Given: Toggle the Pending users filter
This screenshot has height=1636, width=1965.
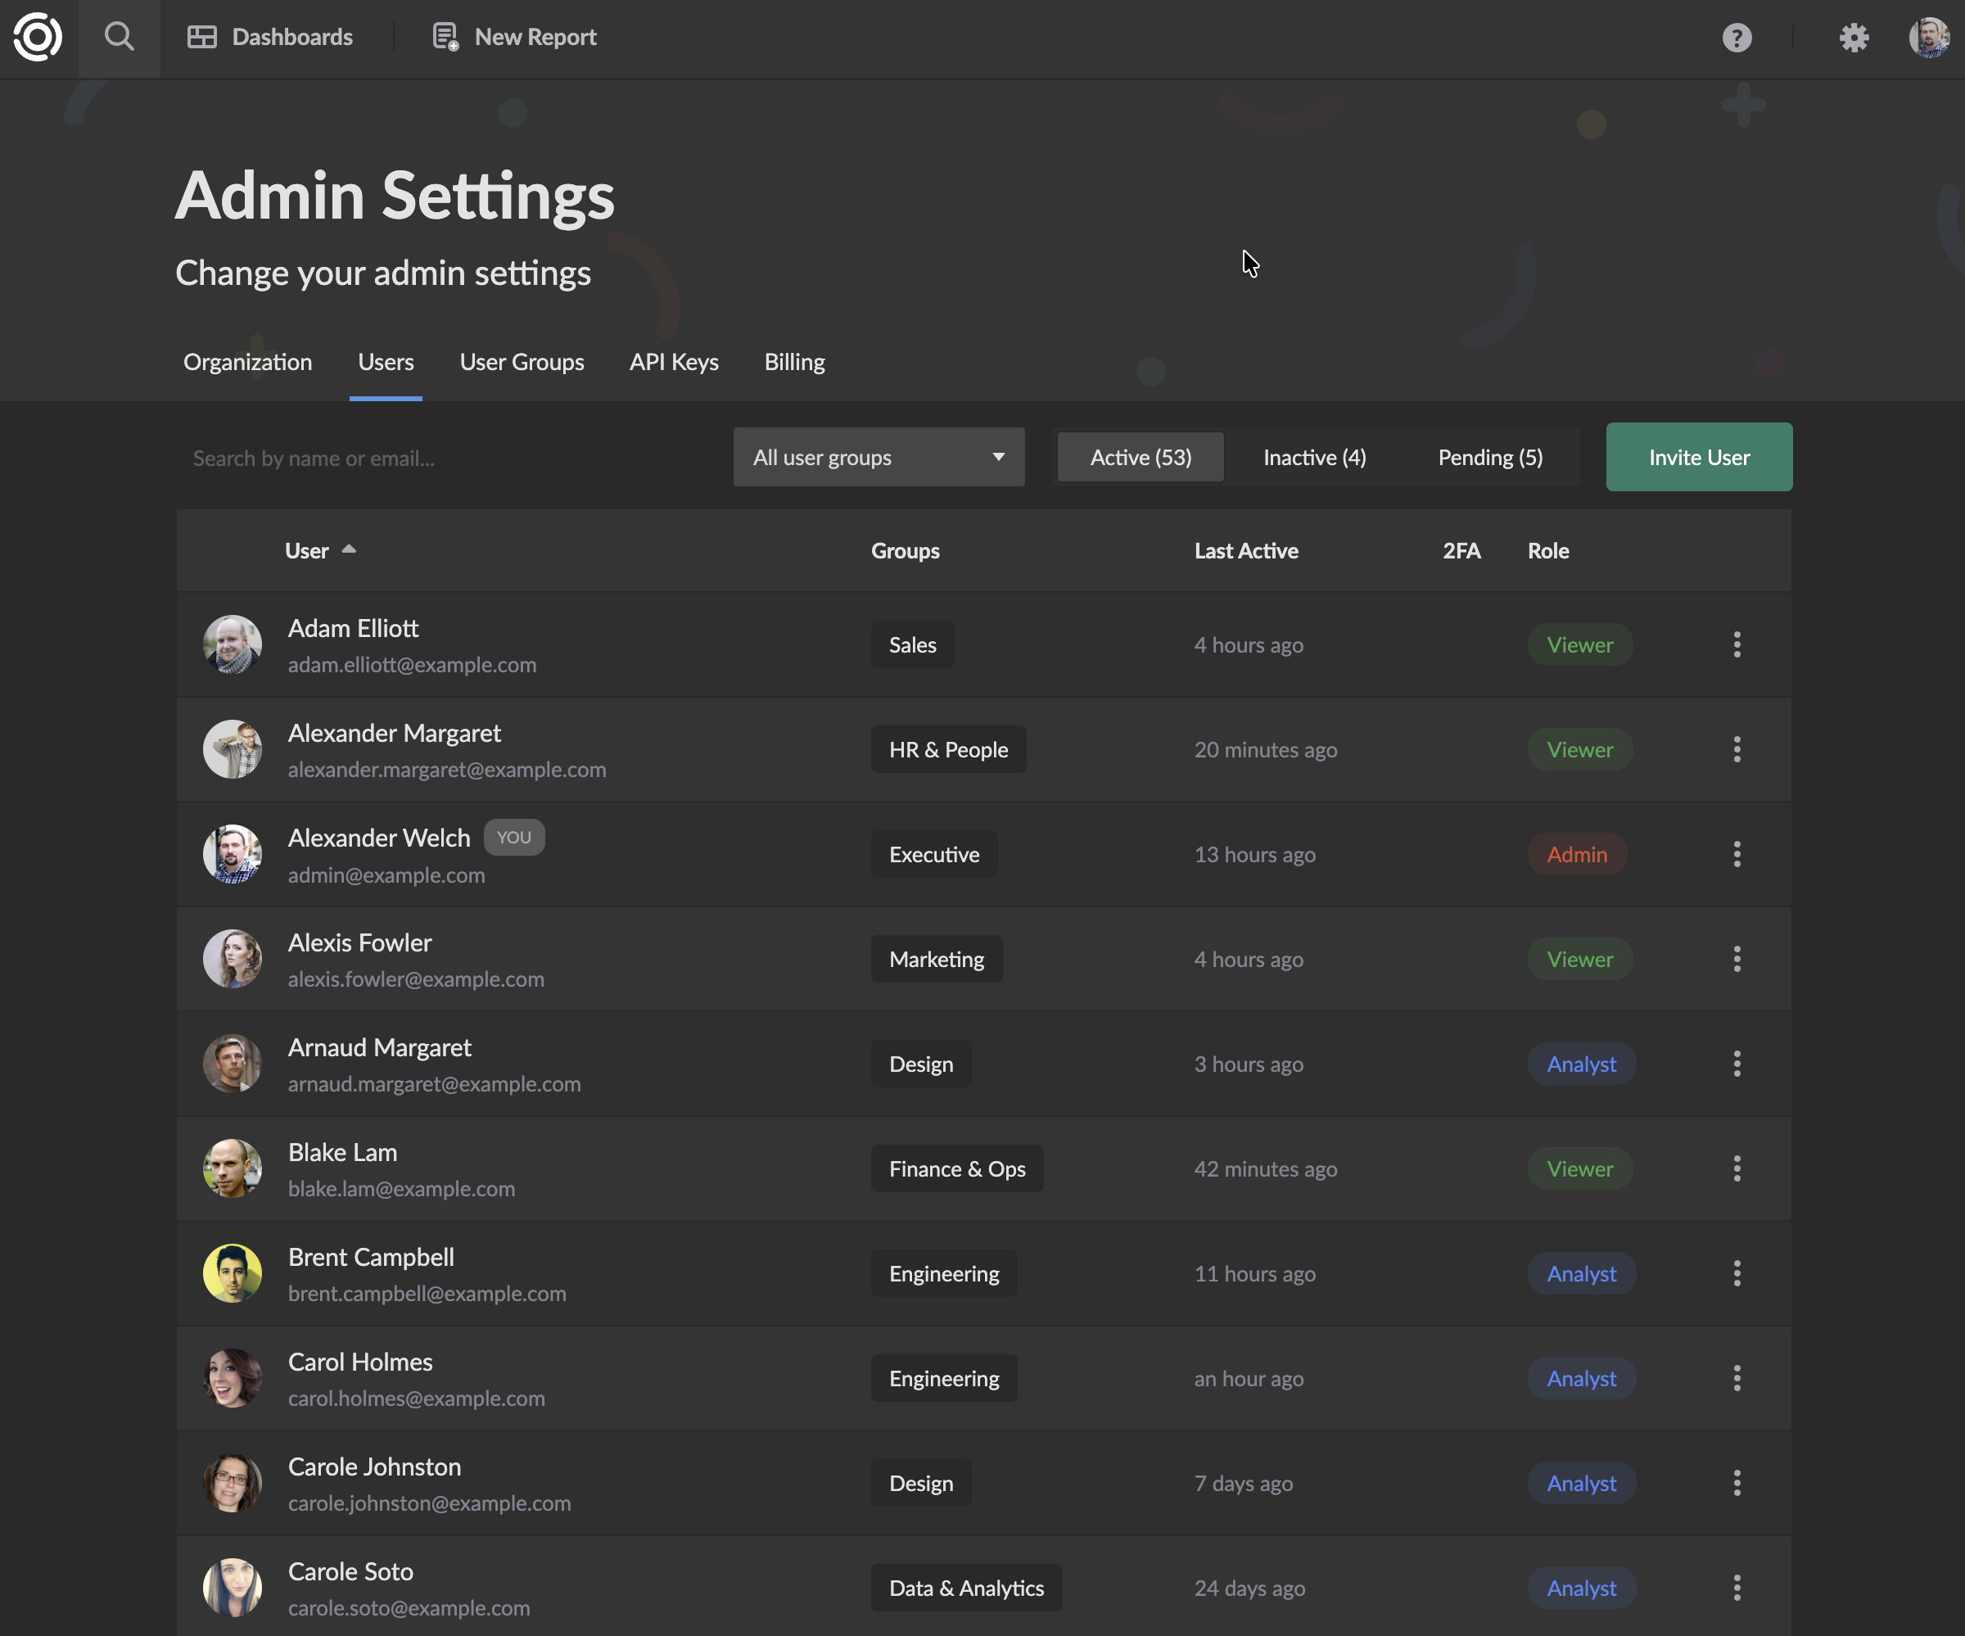Looking at the screenshot, I should pos(1489,457).
